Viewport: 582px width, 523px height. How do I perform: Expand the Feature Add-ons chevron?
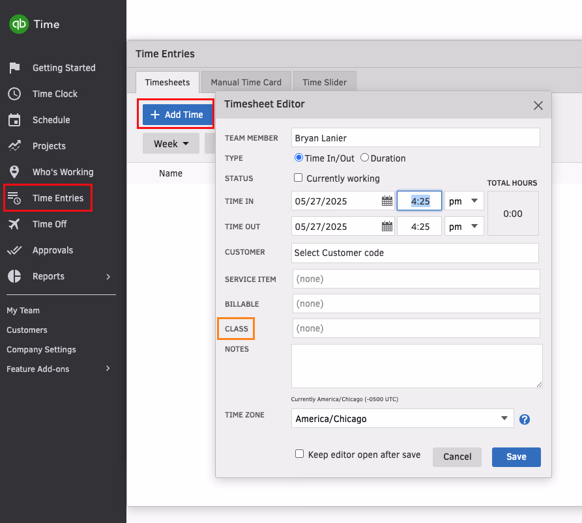tap(108, 369)
